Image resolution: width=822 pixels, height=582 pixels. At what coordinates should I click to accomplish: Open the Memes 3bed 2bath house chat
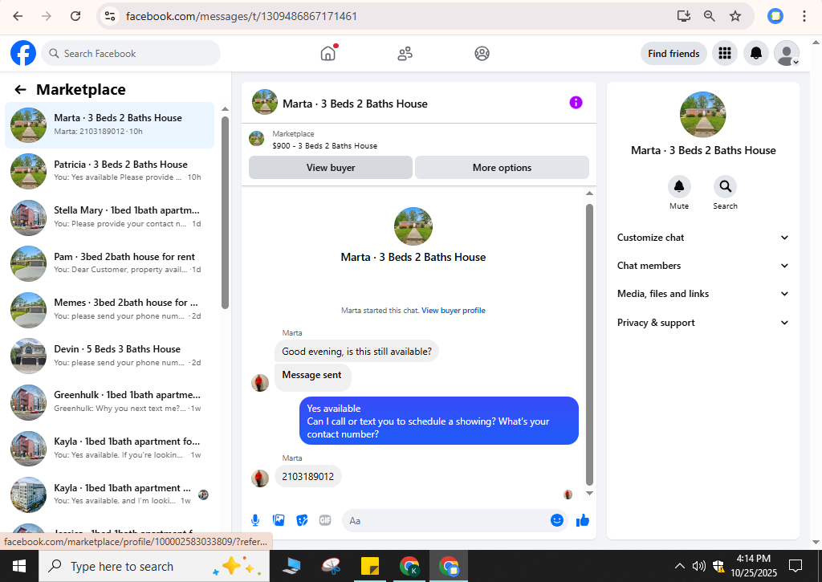[x=109, y=309]
